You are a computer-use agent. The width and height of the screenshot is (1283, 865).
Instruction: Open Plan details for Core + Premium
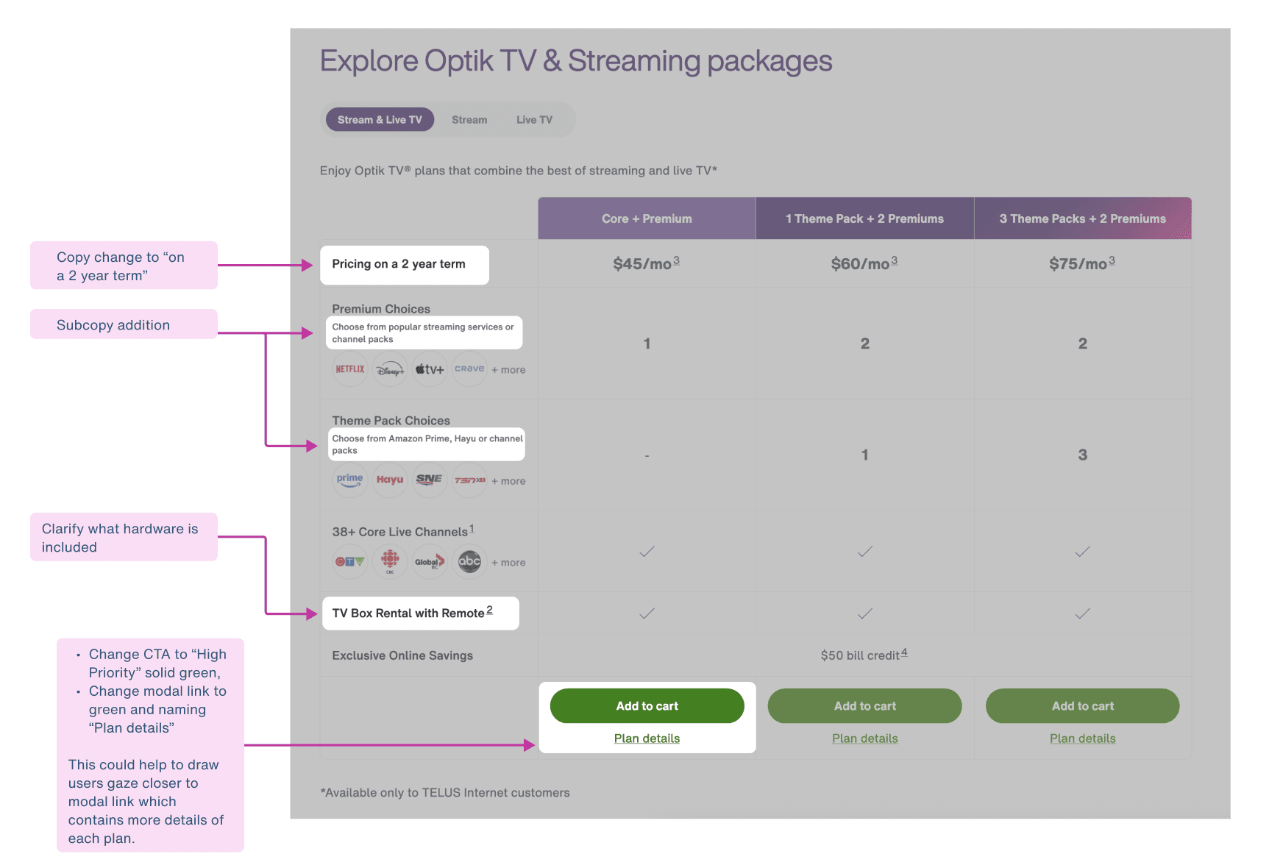tap(647, 738)
